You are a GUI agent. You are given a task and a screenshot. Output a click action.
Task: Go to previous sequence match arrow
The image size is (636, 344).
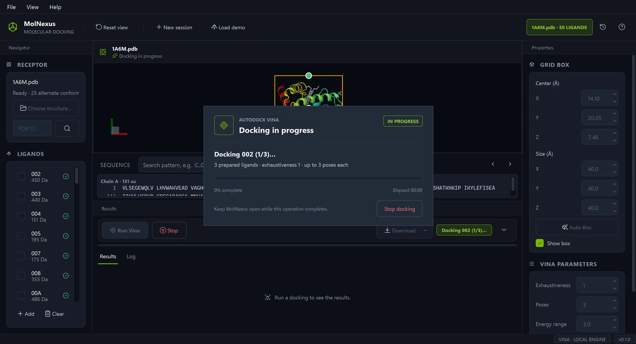pyautogui.click(x=493, y=164)
